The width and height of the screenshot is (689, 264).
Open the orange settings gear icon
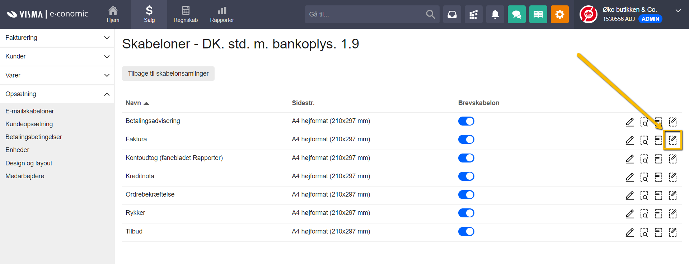tap(559, 14)
